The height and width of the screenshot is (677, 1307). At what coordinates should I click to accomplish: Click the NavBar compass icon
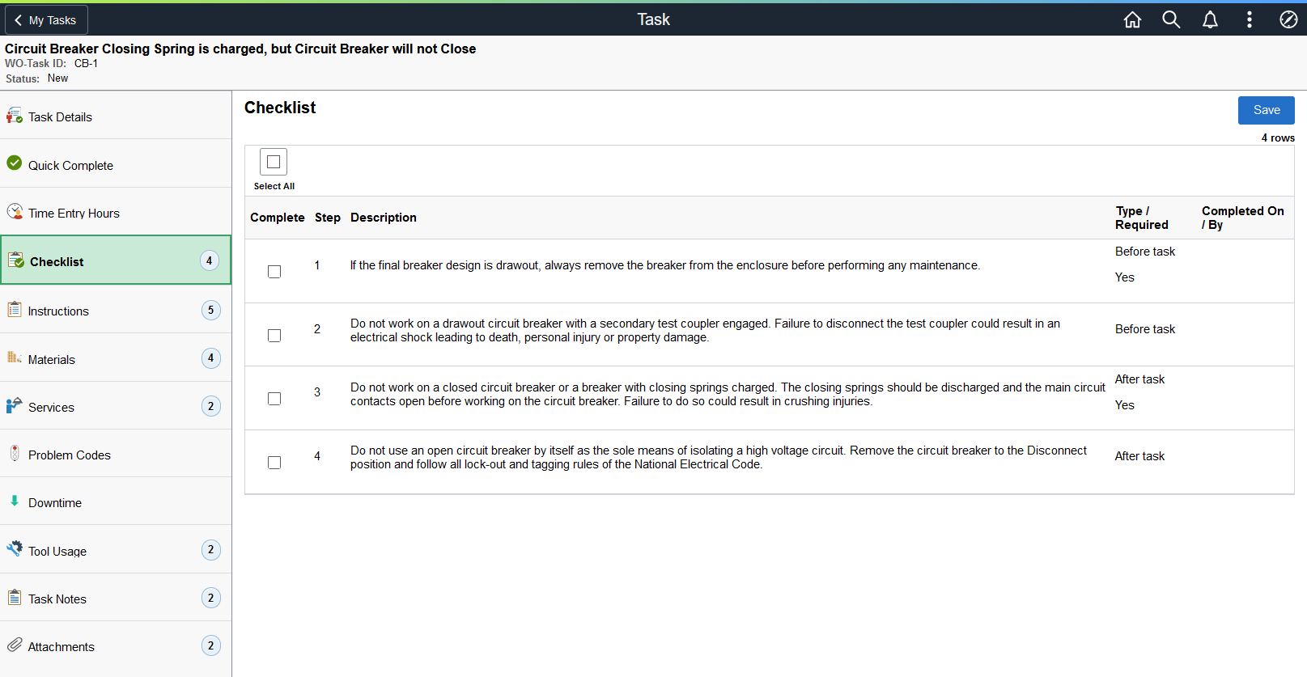click(1288, 19)
